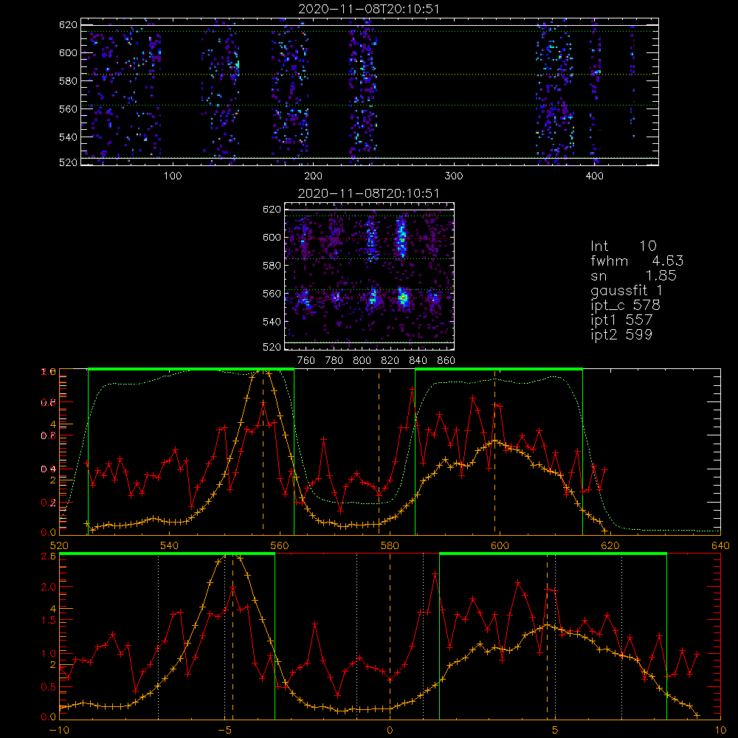Click y-axis label 540 on middle plot
This screenshot has height=738, width=738.
[x=272, y=322]
